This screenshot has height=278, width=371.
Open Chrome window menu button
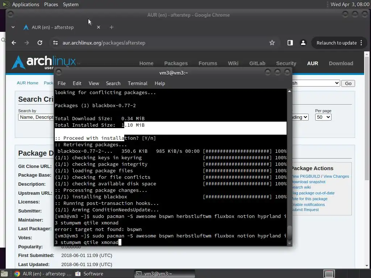tap(11, 14)
